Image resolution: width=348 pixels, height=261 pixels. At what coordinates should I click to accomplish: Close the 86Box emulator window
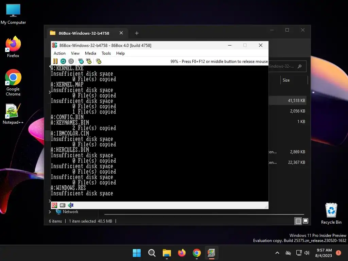[x=261, y=45]
